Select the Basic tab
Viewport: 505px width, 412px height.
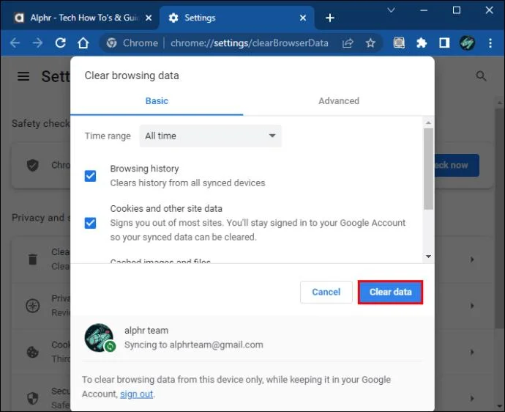point(157,101)
